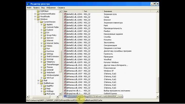Expand the Applets key

(42, 25)
